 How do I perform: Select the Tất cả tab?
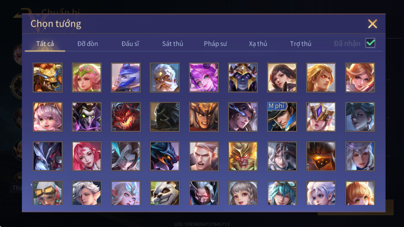coord(45,44)
